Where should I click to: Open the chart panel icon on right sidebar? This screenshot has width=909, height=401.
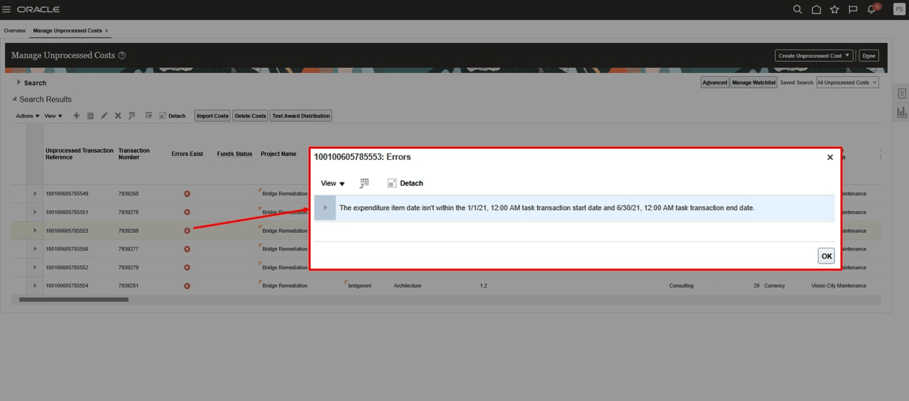(x=901, y=111)
